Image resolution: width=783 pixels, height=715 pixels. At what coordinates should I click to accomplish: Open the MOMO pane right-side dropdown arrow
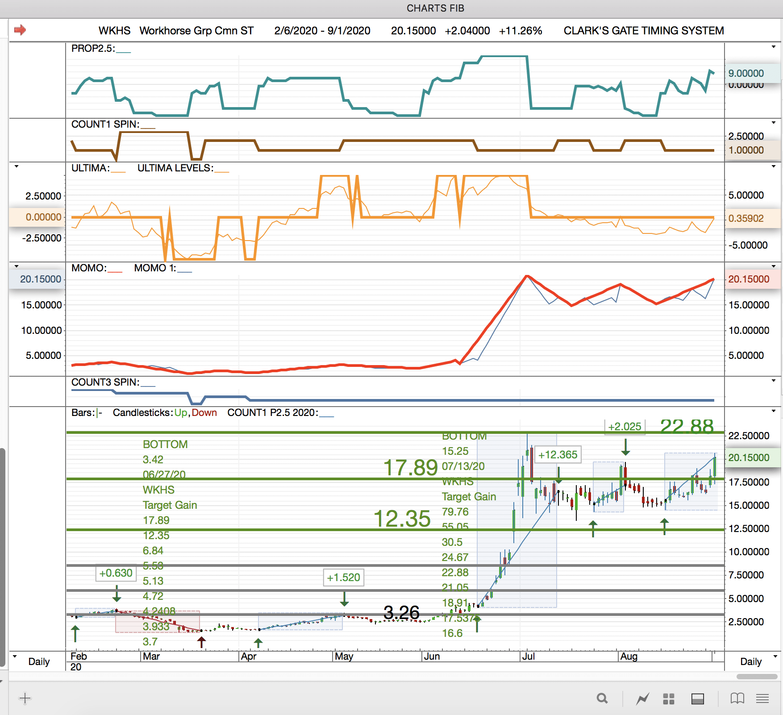(774, 266)
